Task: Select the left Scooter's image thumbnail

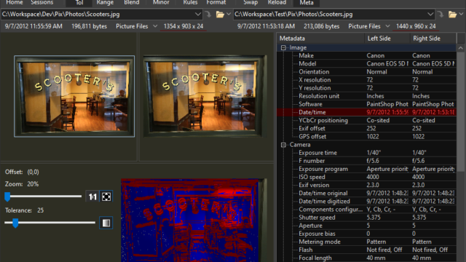Action: pos(74,96)
